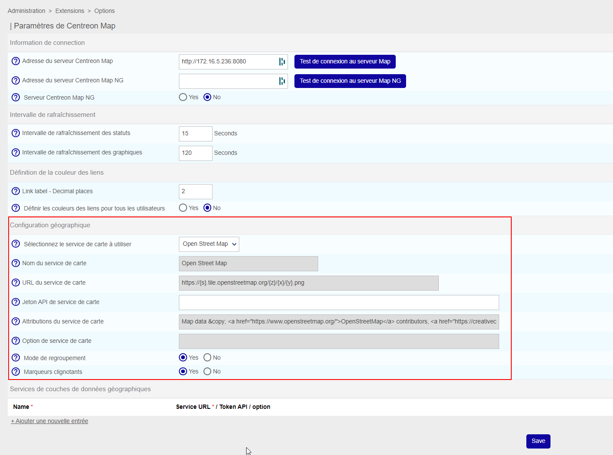The image size is (613, 455).
Task: Click help icon next to Mode de regroupement
Action: [16, 358]
